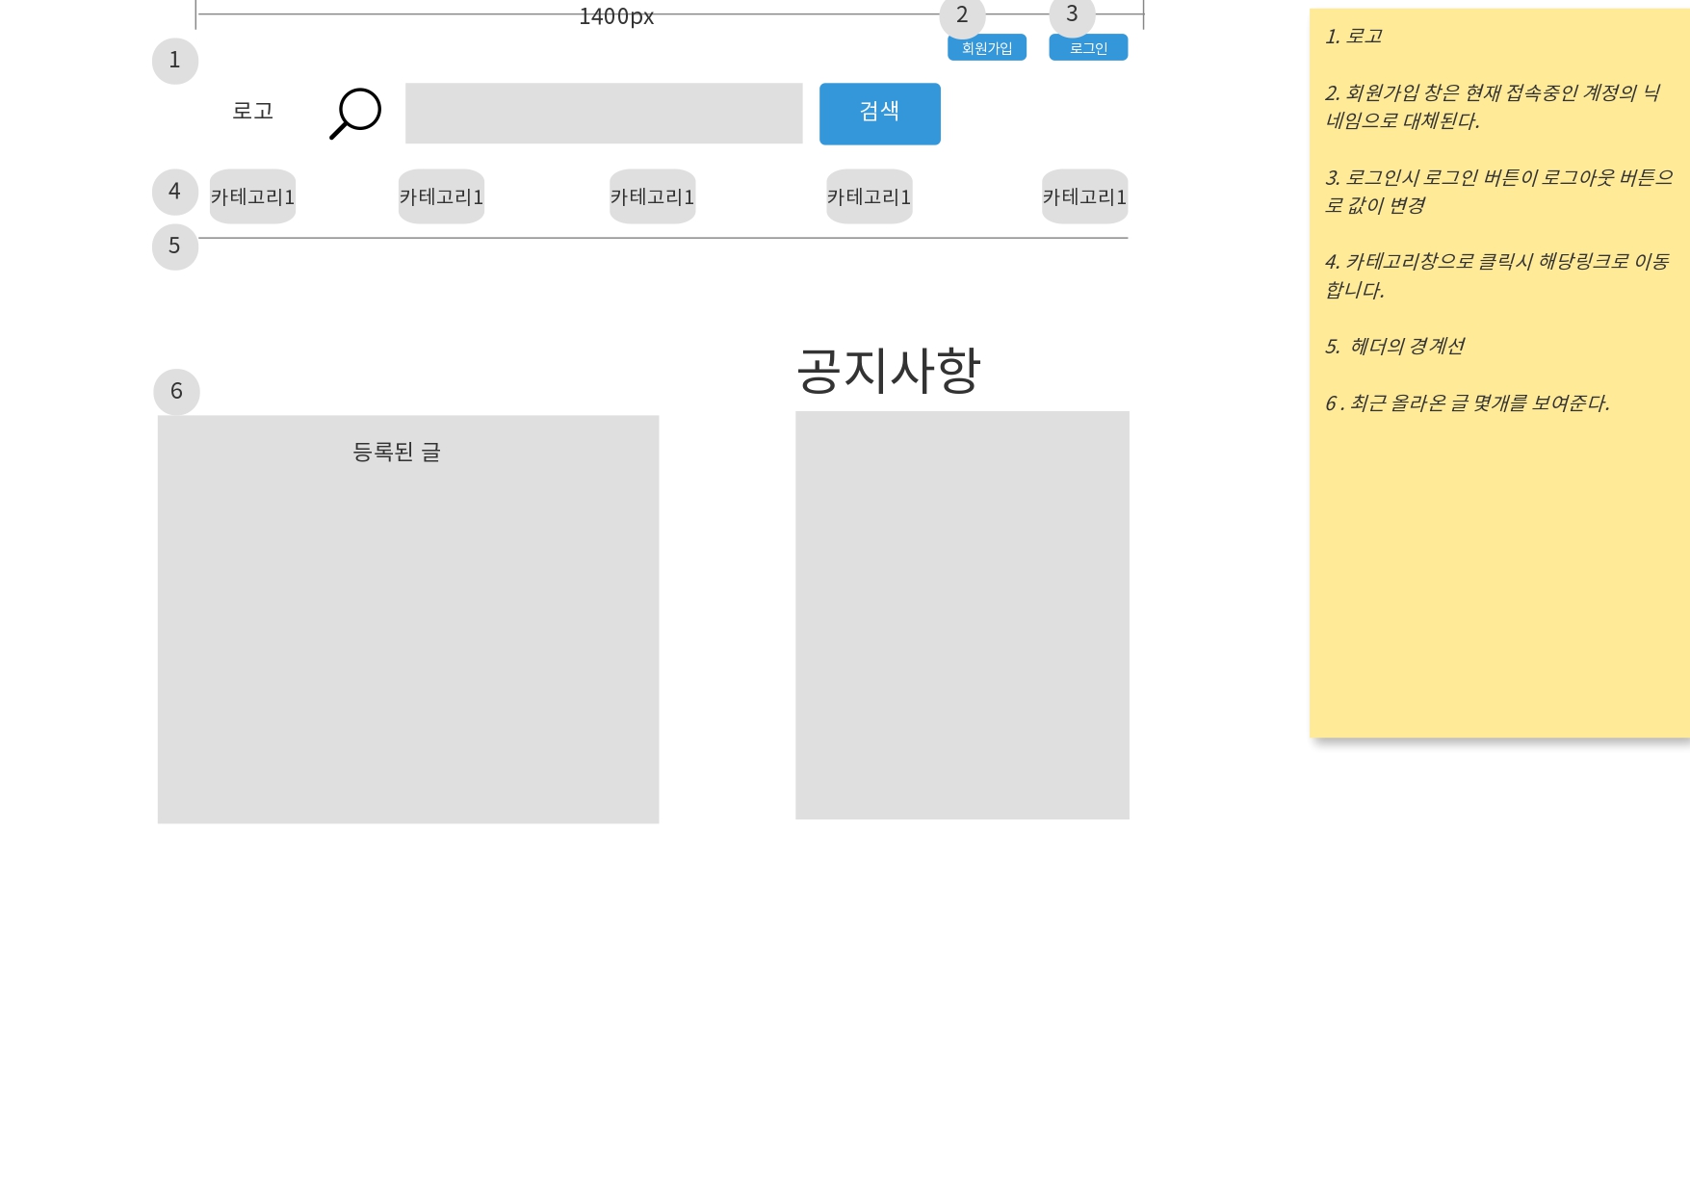1690x1194 pixels.
Task: Click annotation marker number 6
Action: pos(176,392)
